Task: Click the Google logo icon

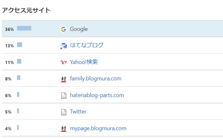Action: (x=64, y=29)
